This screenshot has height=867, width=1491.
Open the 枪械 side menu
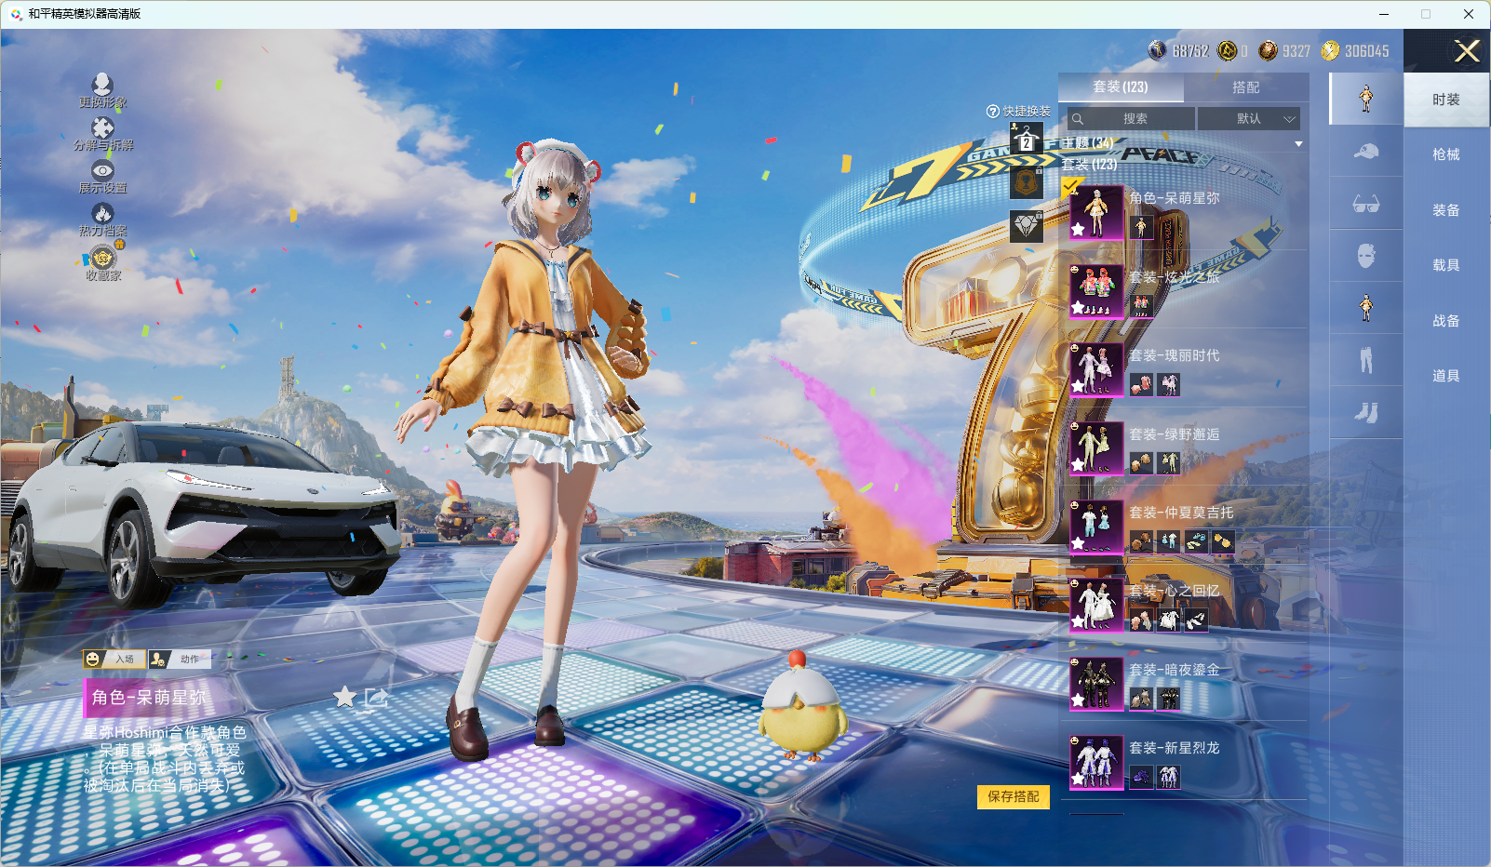pyautogui.click(x=1446, y=154)
